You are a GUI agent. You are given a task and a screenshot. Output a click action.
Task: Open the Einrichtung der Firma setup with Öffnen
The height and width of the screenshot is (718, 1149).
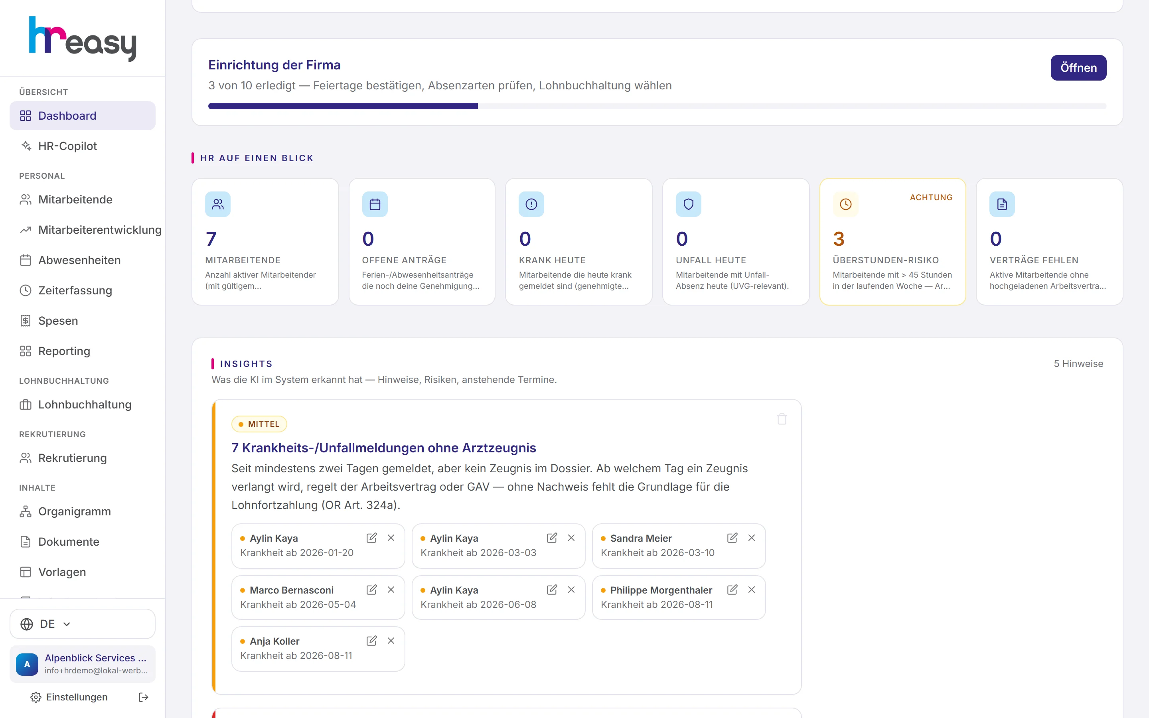(1078, 68)
